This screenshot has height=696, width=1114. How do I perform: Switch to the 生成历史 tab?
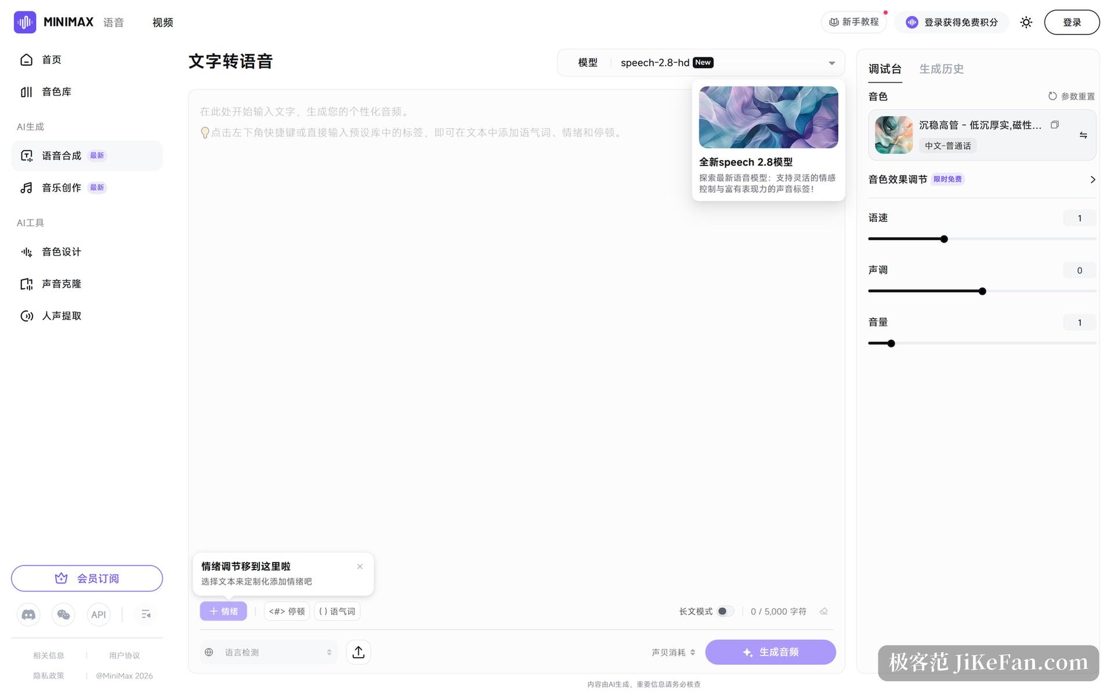click(x=941, y=69)
